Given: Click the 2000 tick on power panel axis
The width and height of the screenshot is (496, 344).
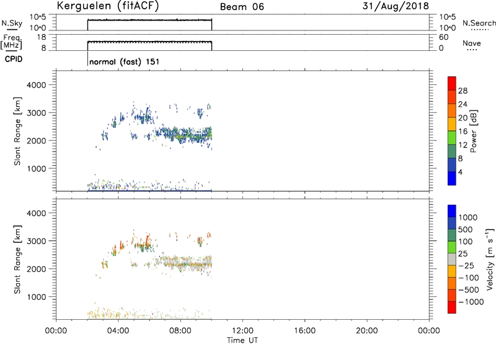Looking at the screenshot, I should point(37,140).
